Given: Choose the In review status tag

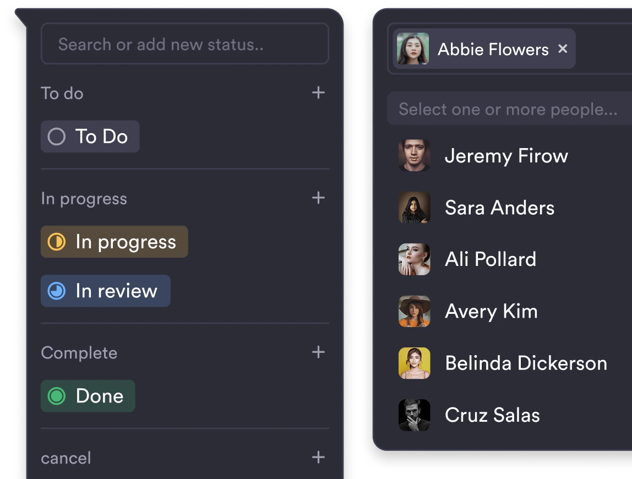Looking at the screenshot, I should coord(116,291).
